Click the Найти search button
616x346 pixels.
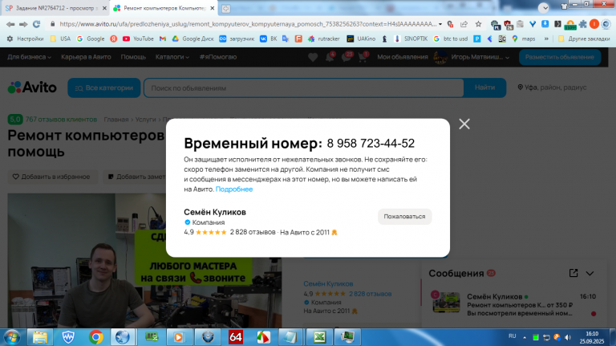[484, 88]
